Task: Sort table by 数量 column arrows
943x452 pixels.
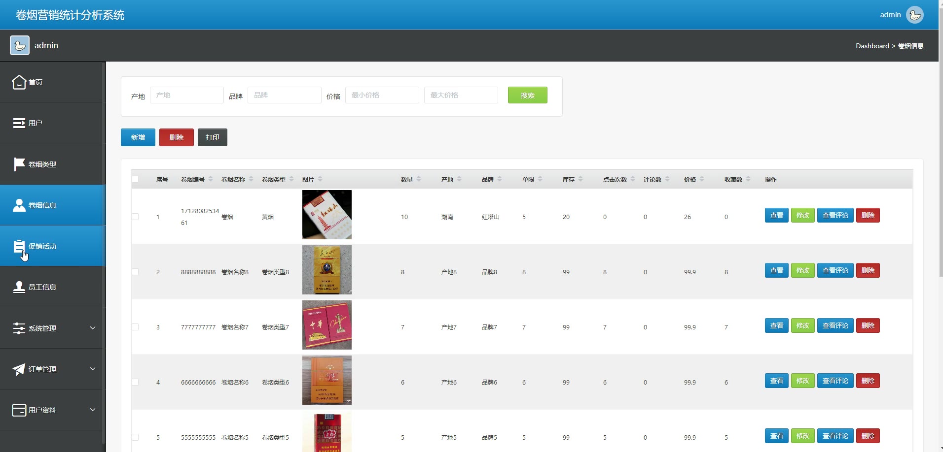Action: click(x=419, y=179)
